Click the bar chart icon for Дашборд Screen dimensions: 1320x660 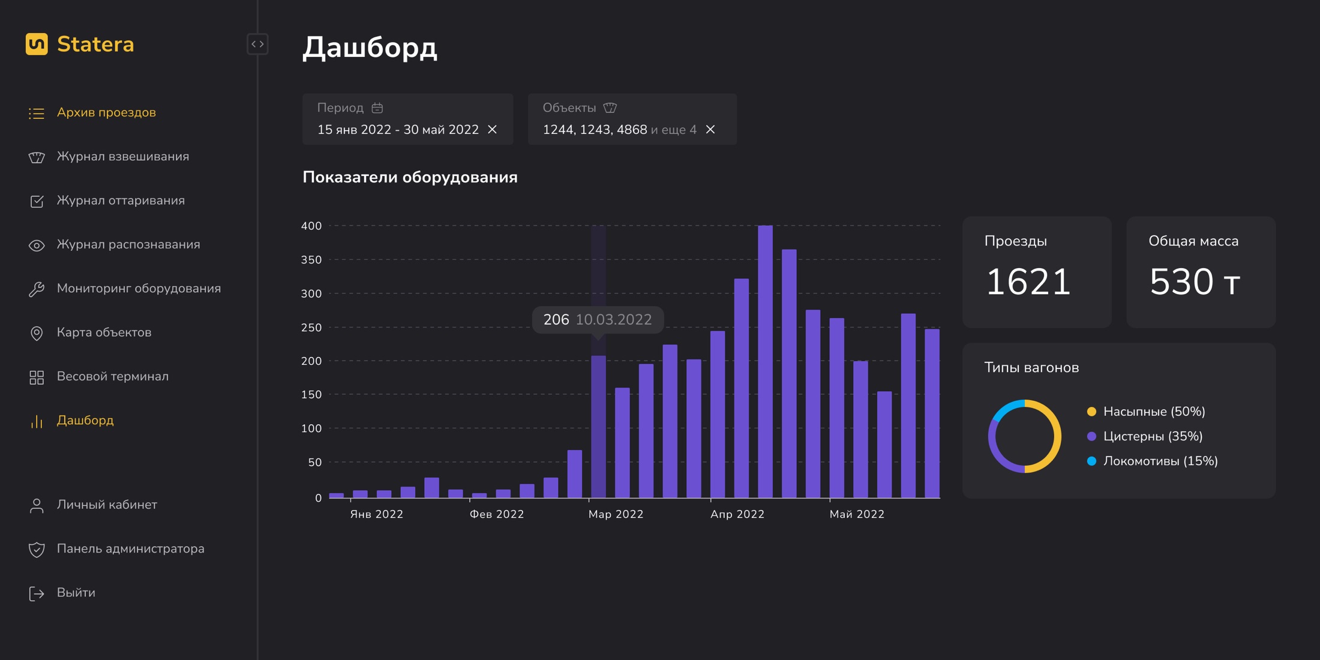37,421
